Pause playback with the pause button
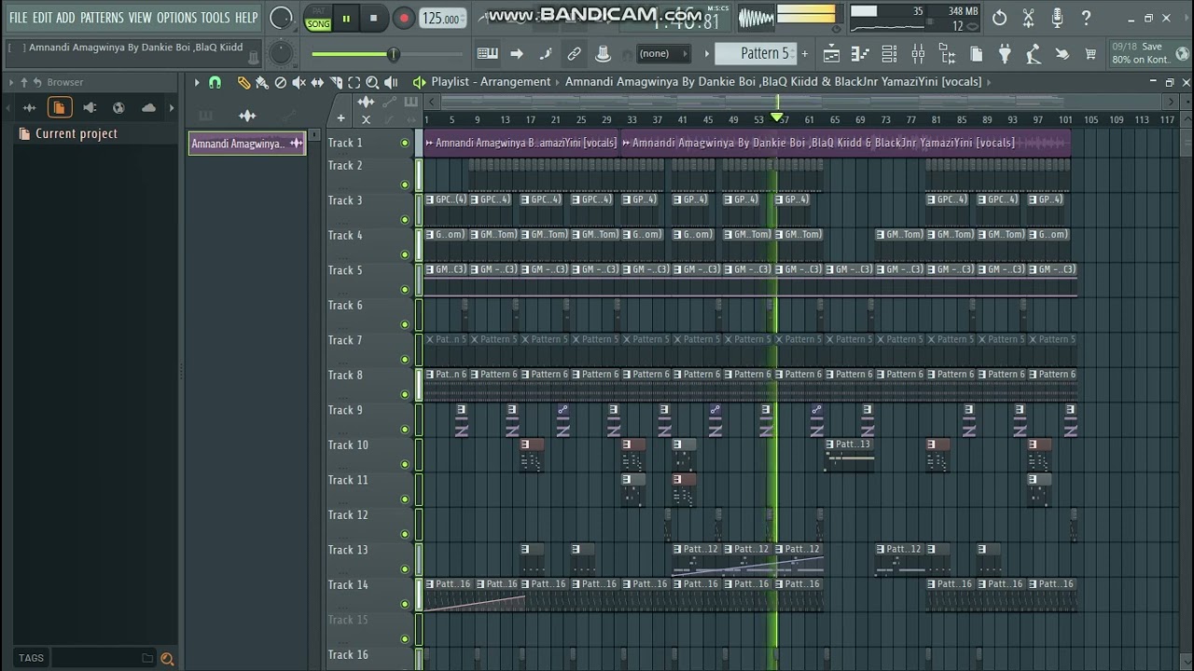1194x671 pixels. (x=346, y=18)
